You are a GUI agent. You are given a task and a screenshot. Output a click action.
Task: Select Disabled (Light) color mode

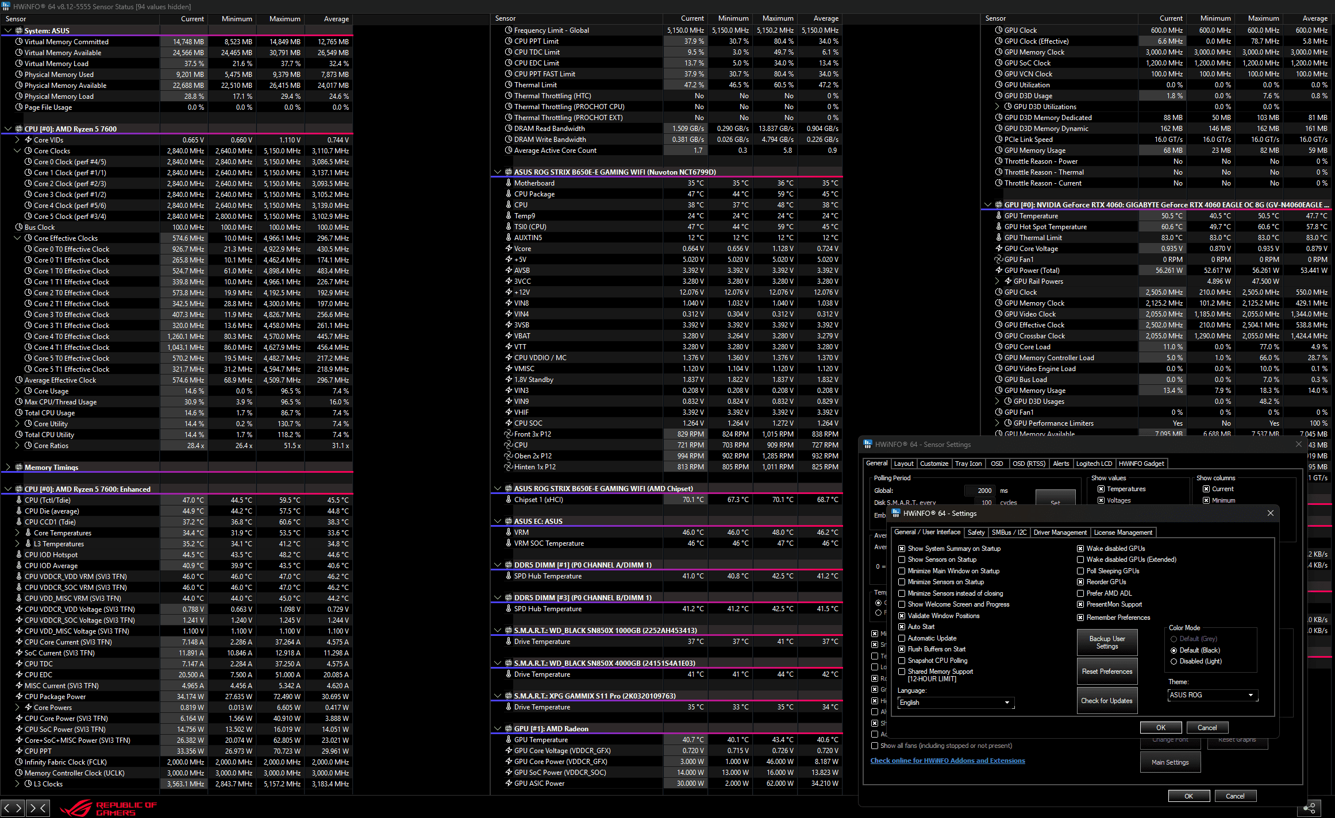1174,661
